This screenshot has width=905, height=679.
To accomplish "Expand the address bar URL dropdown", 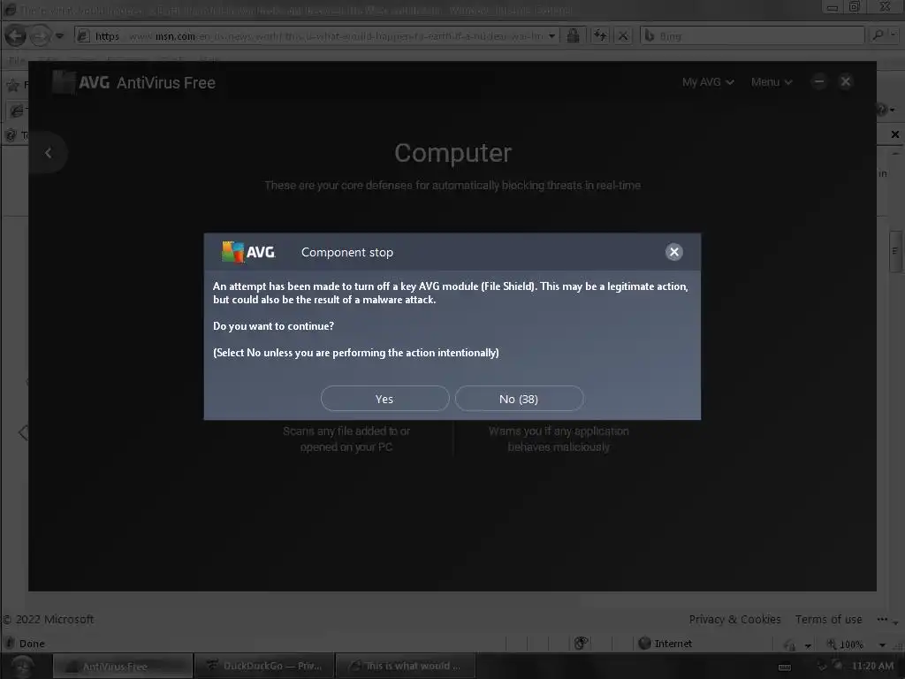I will [x=551, y=35].
